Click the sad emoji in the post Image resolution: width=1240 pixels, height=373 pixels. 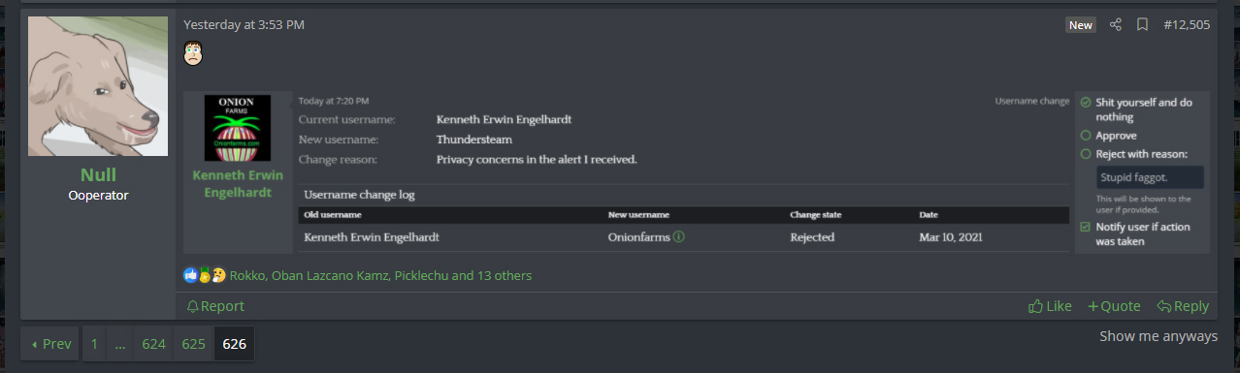pyautogui.click(x=193, y=53)
